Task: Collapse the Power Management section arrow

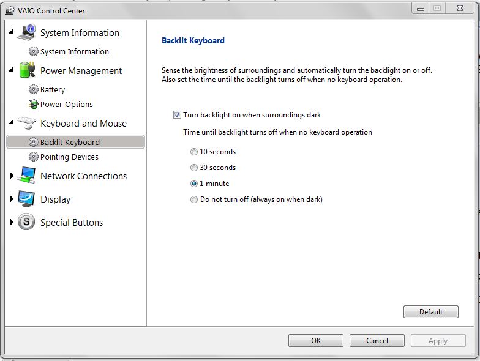Action: point(11,69)
